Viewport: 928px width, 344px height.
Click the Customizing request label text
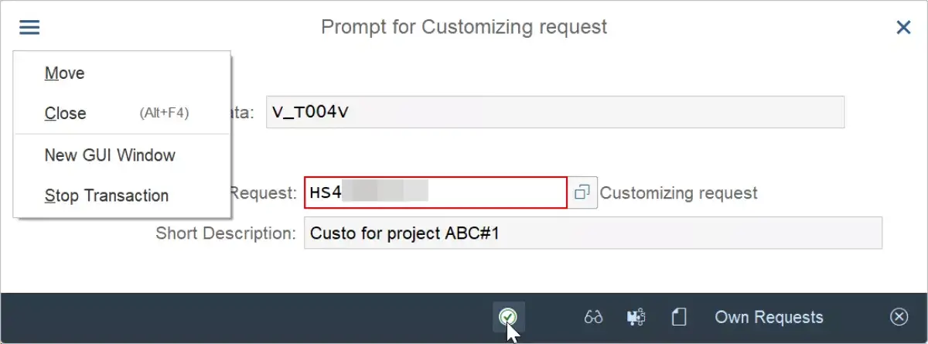click(678, 192)
